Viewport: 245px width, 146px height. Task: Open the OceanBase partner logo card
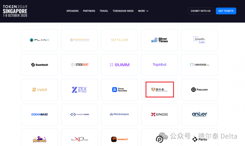point(40,114)
